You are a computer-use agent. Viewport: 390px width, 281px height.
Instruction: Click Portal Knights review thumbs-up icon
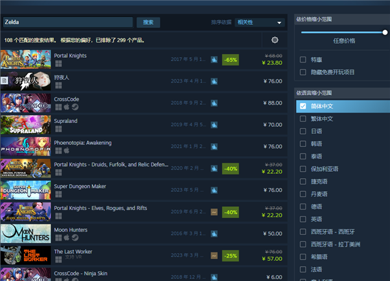tap(214, 59)
